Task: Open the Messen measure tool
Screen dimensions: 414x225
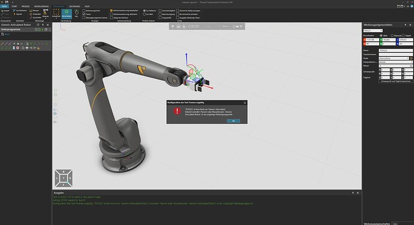Action: pos(34,11)
